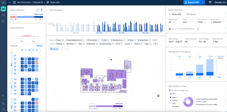Filter by the Marketing label chip
Image resolution: width=227 pixels, height=112 pixels.
tap(71, 44)
